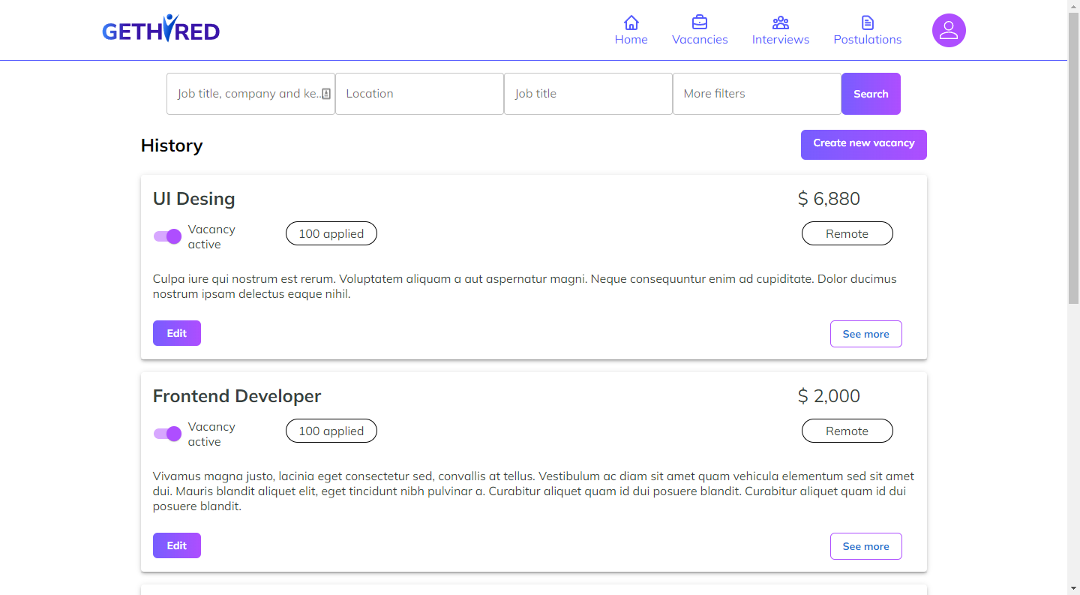
Task: Navigate to Postulations in the top menu
Action: click(867, 39)
